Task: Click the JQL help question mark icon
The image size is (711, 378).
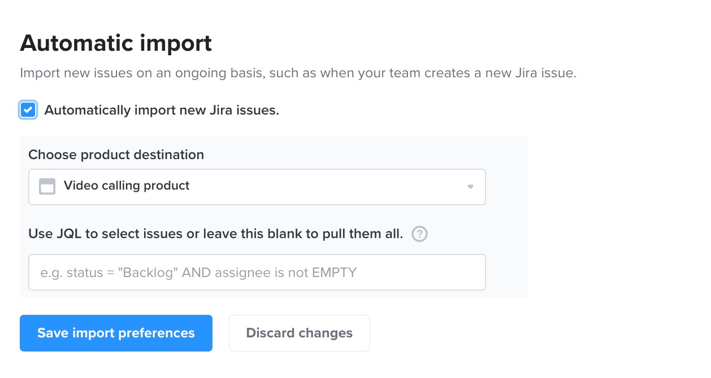Action: click(419, 234)
